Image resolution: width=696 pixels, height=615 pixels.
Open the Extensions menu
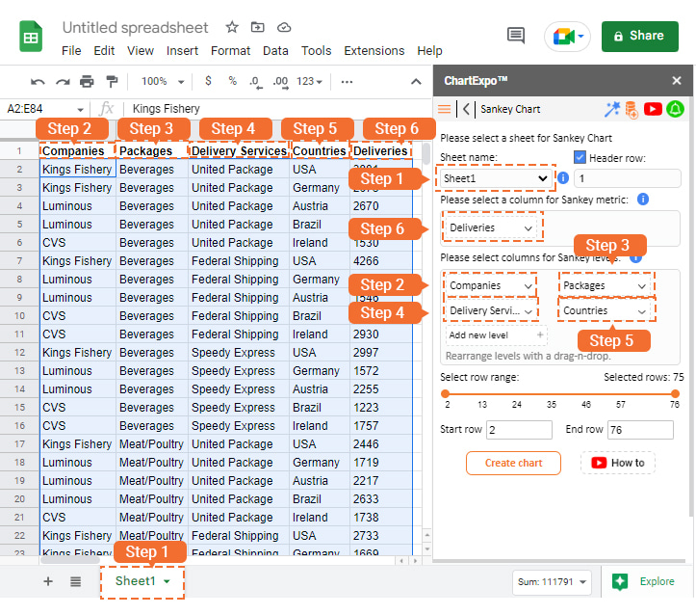(x=374, y=51)
